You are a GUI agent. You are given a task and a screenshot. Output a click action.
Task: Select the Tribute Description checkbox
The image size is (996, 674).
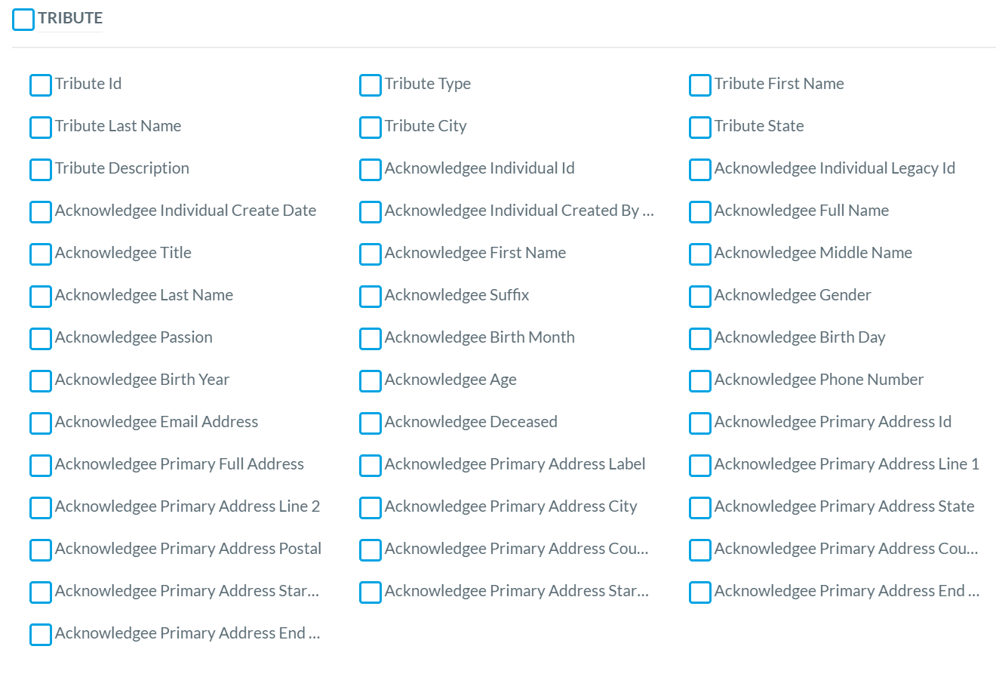coord(41,170)
